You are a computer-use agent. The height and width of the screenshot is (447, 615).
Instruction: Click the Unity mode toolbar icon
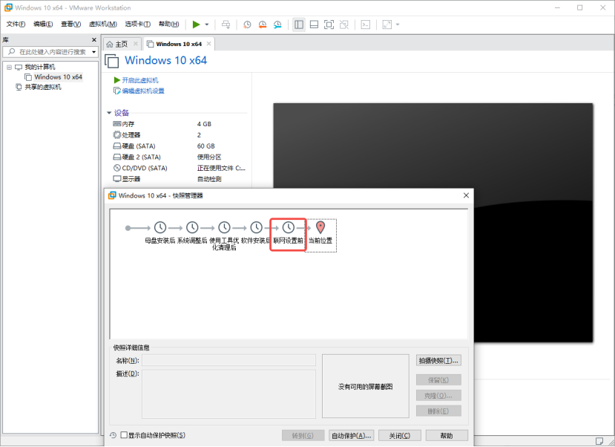pos(344,25)
